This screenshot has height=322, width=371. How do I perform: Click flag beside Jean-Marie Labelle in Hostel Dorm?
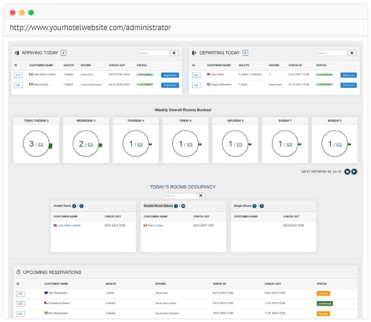55,225
